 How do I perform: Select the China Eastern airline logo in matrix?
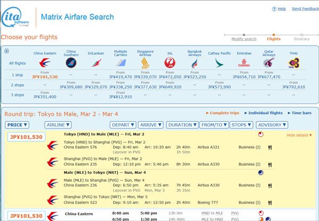click(45, 63)
